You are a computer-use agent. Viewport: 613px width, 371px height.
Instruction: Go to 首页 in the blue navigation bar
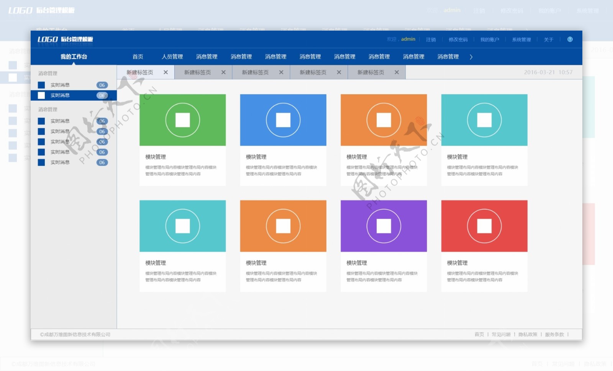pos(138,57)
